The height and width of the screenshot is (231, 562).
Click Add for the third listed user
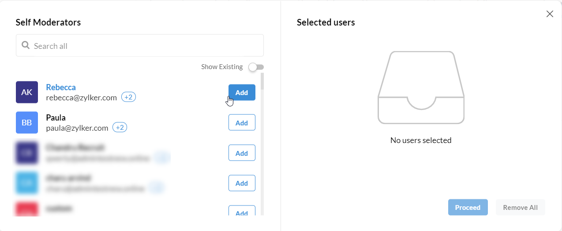[242, 153]
